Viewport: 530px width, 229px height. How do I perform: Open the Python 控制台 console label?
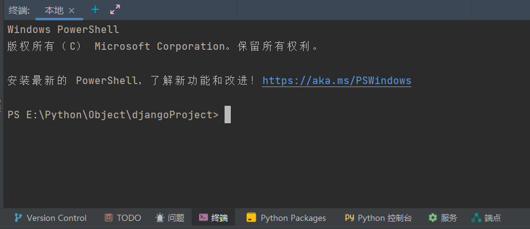tap(384, 218)
